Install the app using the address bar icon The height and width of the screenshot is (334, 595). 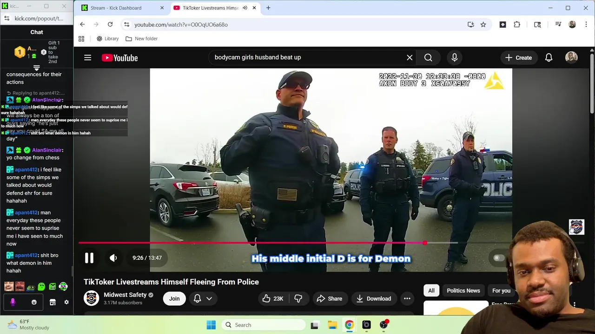(x=471, y=25)
